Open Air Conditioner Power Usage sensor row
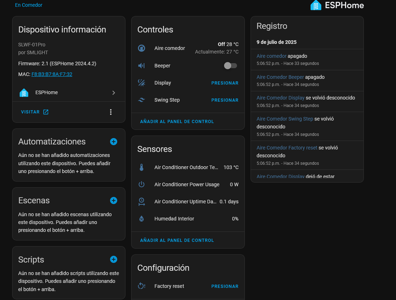Screen dimensions: 396x300 click(188, 184)
